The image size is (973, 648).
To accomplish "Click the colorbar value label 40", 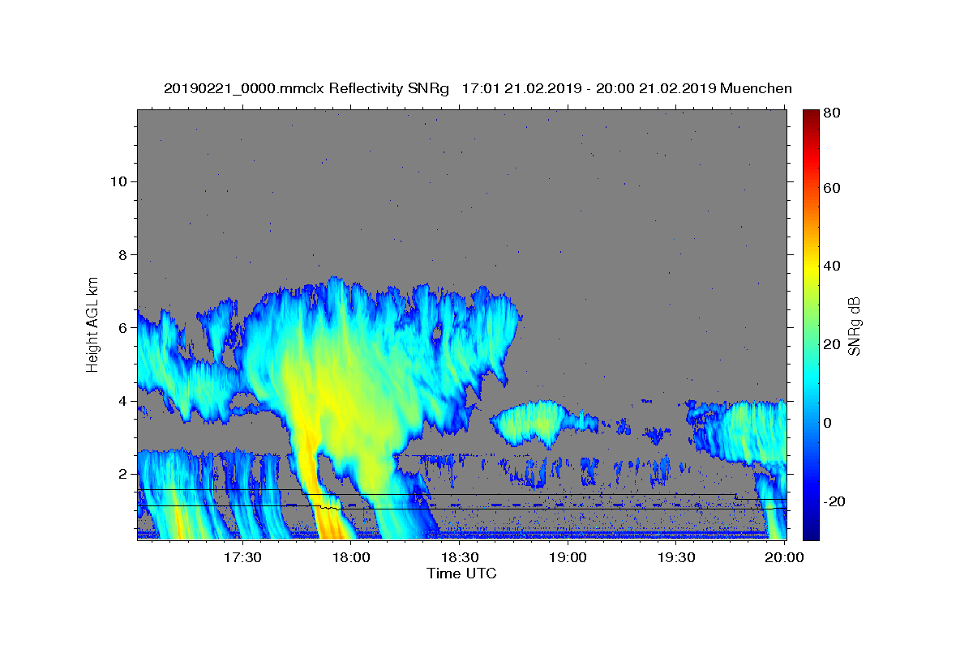I will 833,266.
